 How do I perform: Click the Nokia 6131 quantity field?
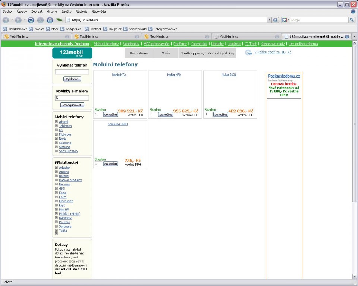point(208,114)
